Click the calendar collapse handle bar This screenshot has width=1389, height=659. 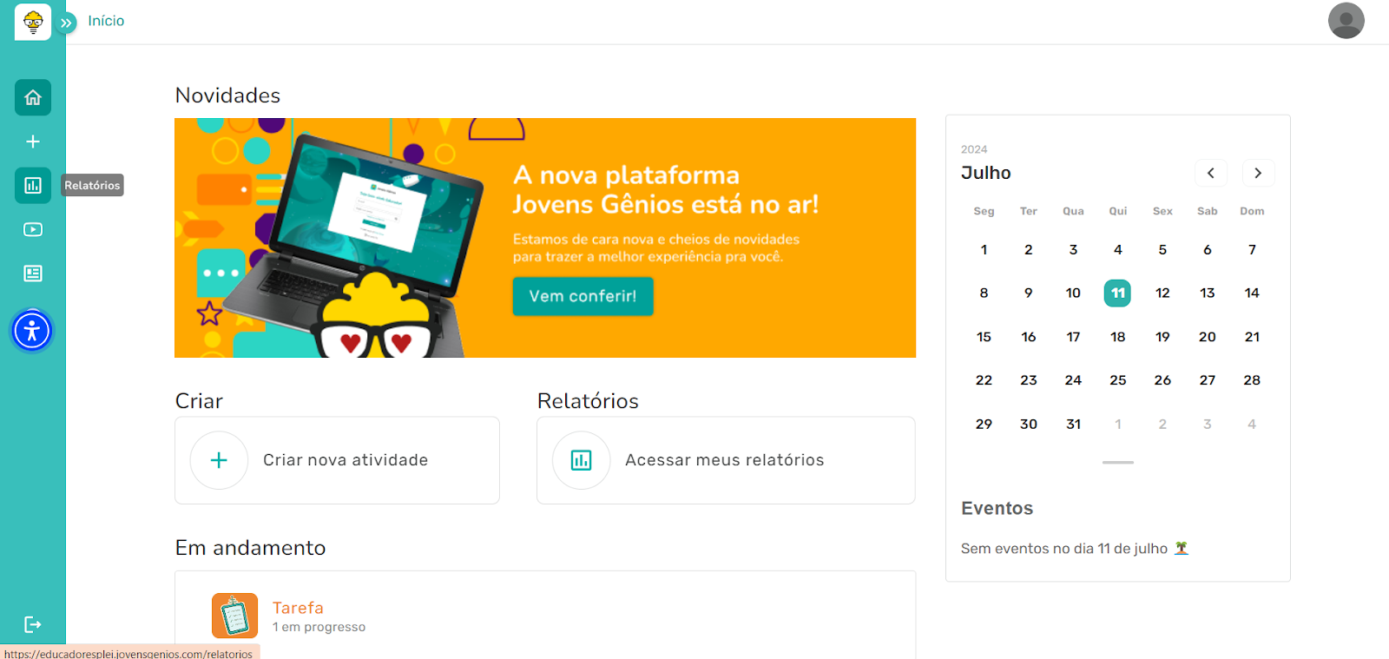point(1117,463)
